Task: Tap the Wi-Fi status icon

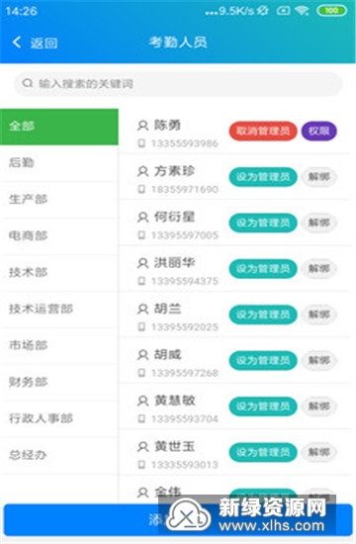Action: (302, 11)
